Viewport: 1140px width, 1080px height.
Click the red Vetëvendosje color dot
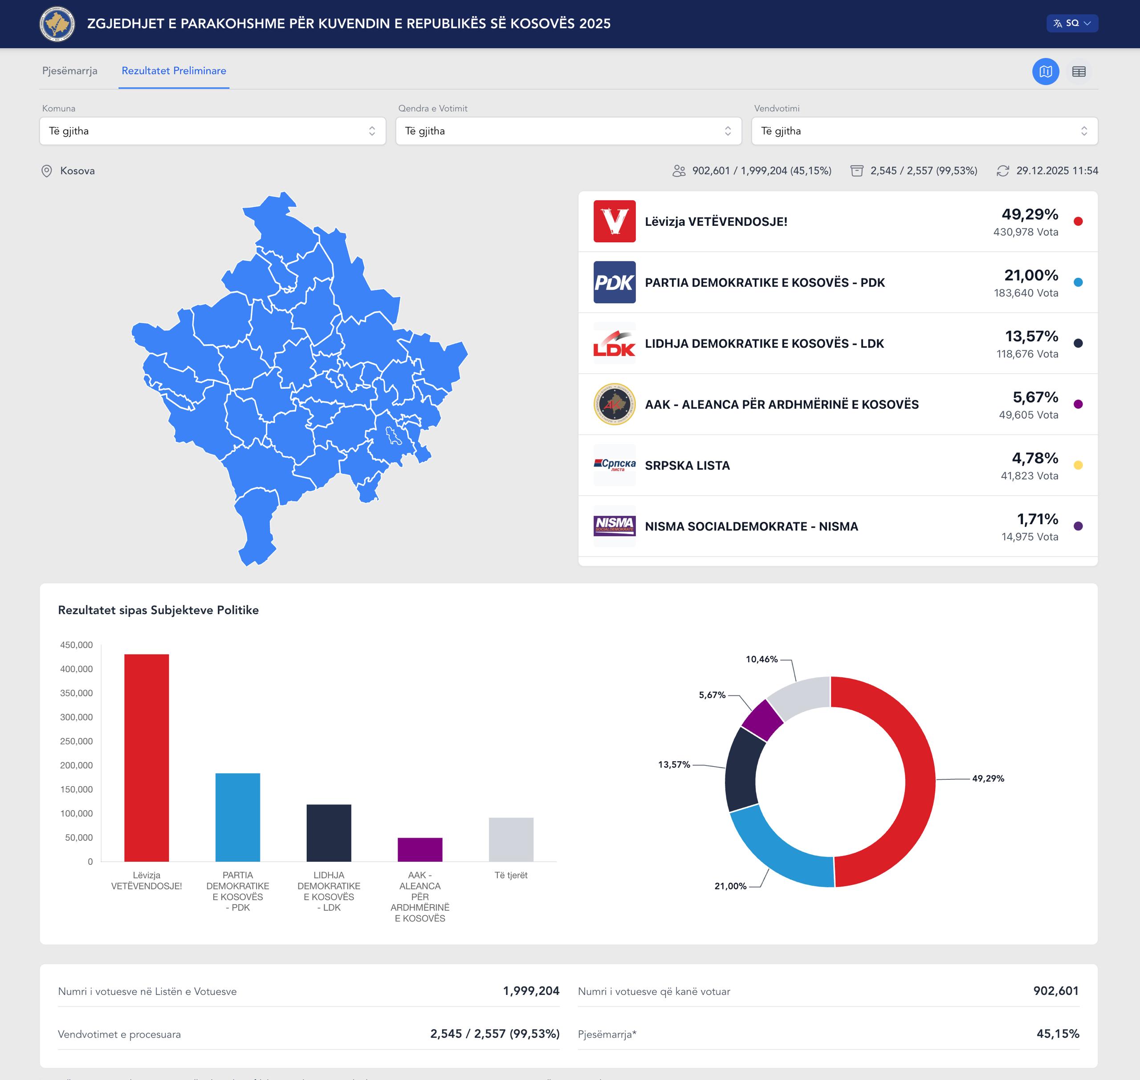pos(1078,222)
